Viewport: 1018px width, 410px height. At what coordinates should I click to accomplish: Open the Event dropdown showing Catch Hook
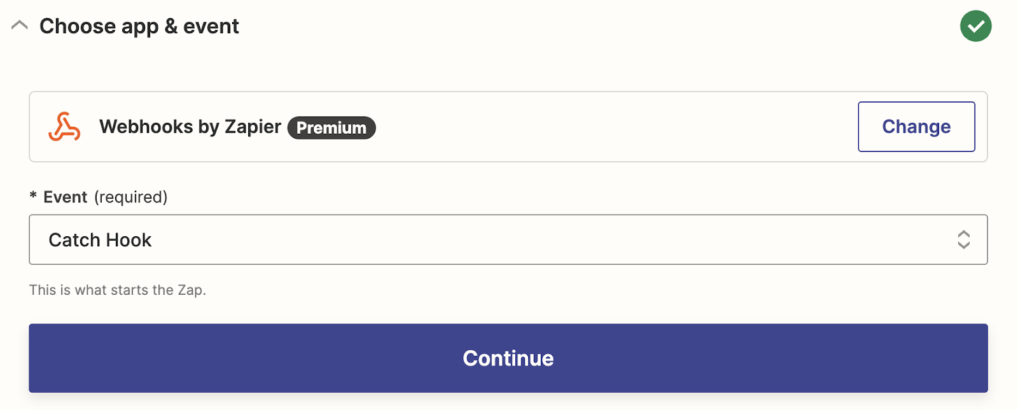(508, 239)
